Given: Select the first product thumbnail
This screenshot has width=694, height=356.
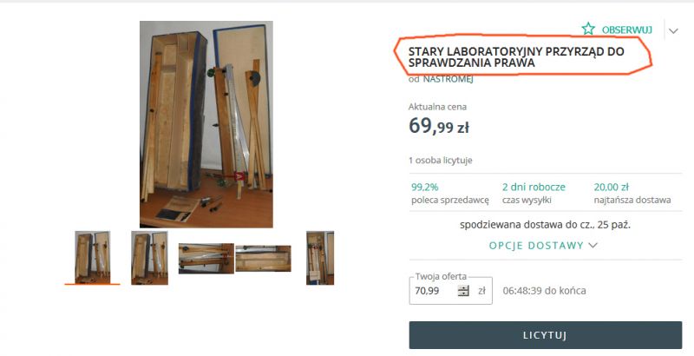Looking at the screenshot, I should coord(92,257).
